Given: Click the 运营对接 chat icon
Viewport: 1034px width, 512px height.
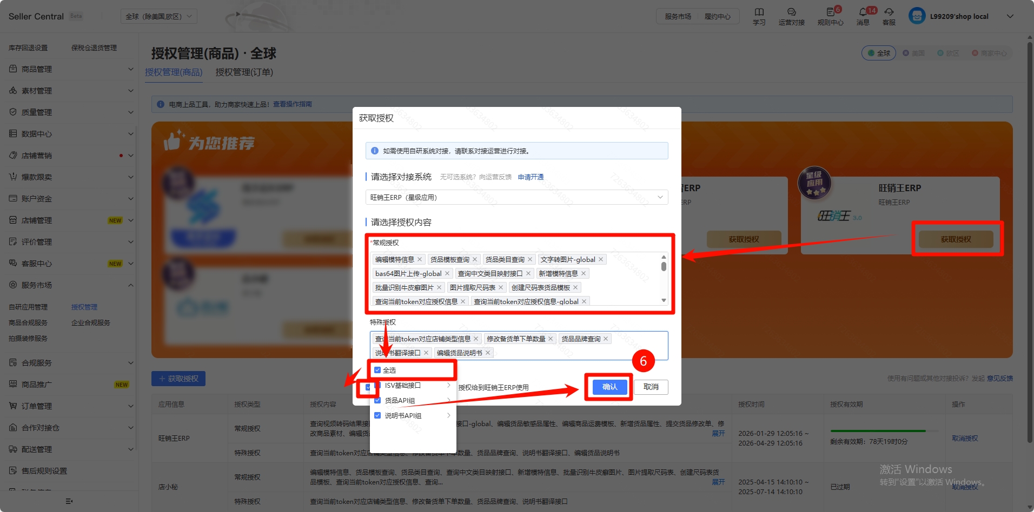Looking at the screenshot, I should 791,12.
